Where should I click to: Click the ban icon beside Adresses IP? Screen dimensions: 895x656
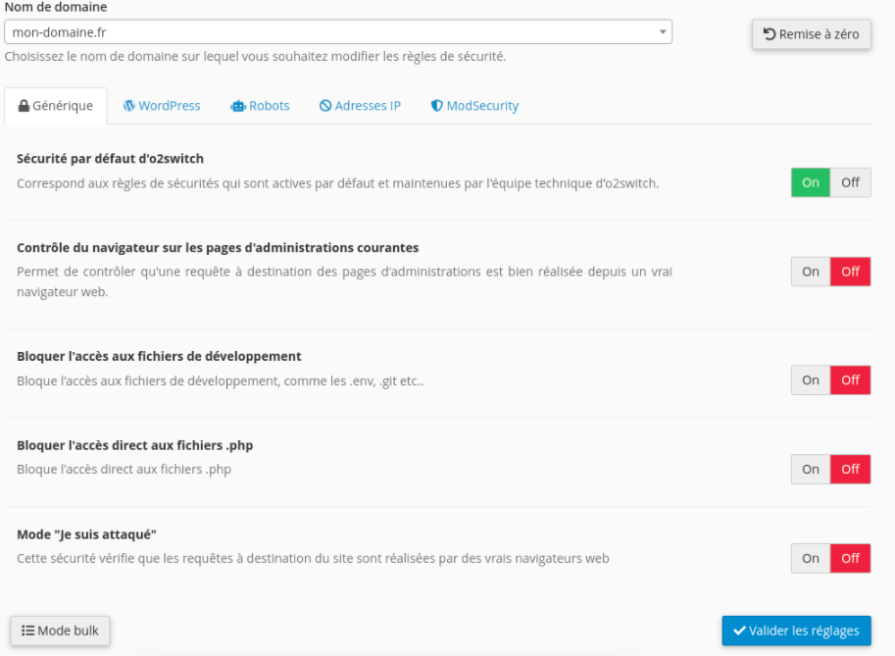(x=325, y=106)
